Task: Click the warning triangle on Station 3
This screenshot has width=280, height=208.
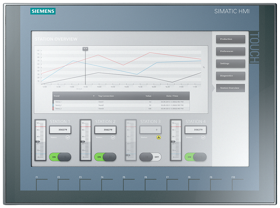Action: [158, 137]
